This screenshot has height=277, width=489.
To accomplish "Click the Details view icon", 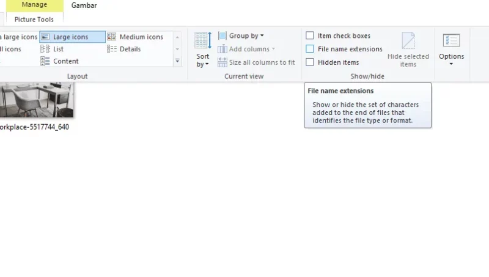I will [x=112, y=49].
